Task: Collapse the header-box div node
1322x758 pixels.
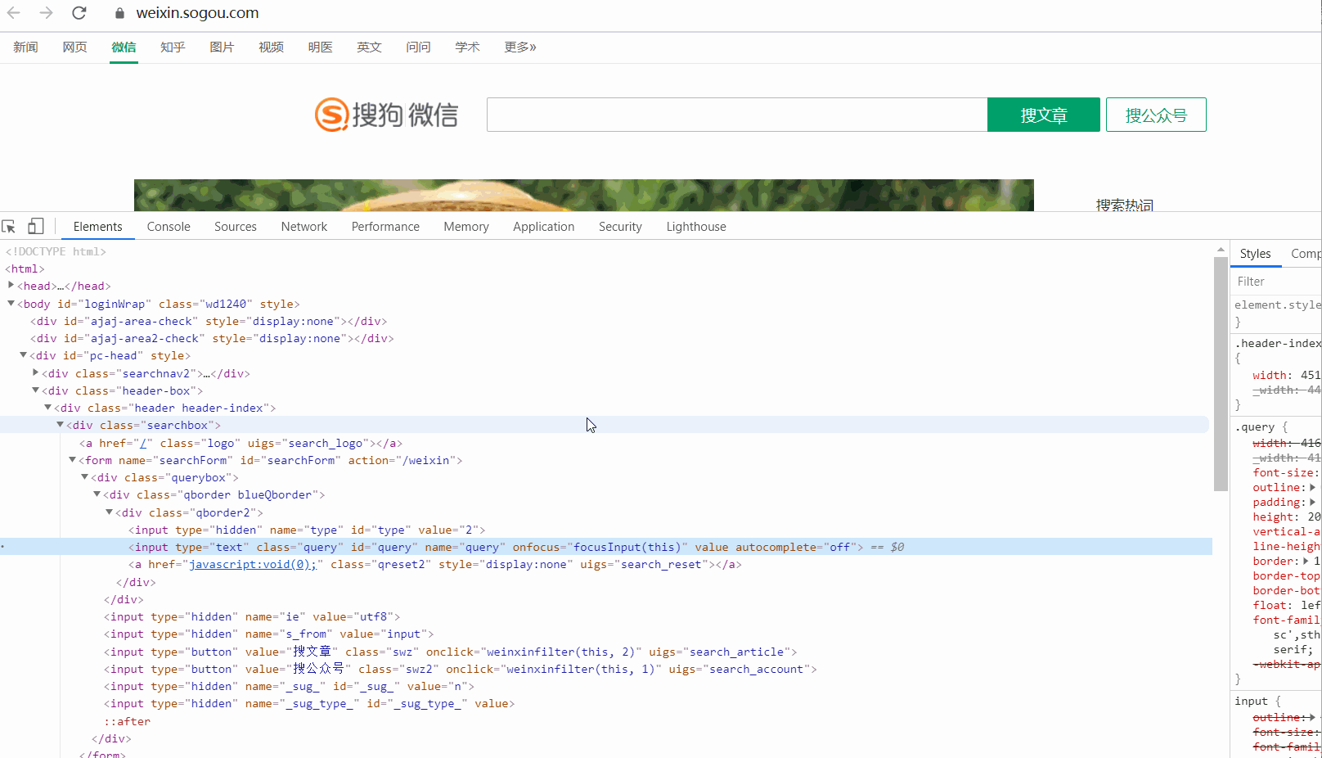Action: (35, 390)
